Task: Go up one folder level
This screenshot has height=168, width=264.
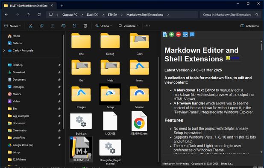Action: pyautogui.click(x=28, y=14)
